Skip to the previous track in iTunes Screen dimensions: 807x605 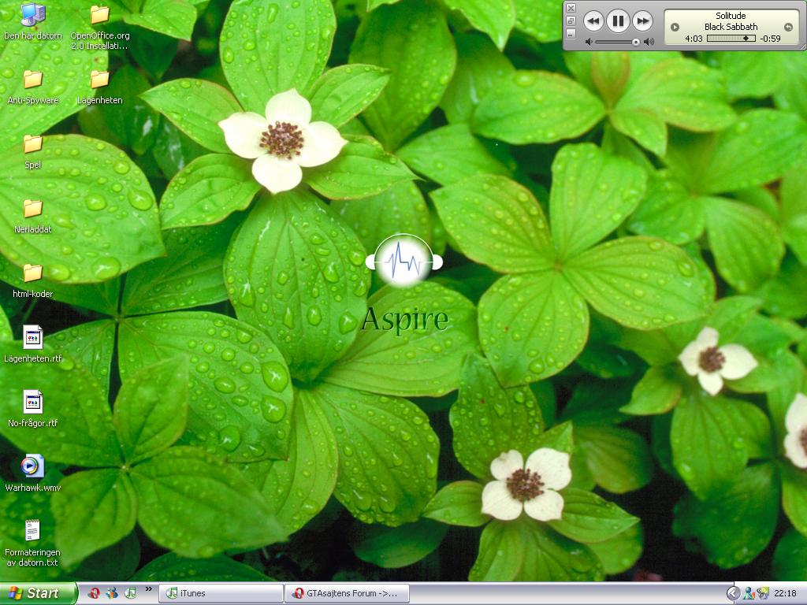point(593,21)
